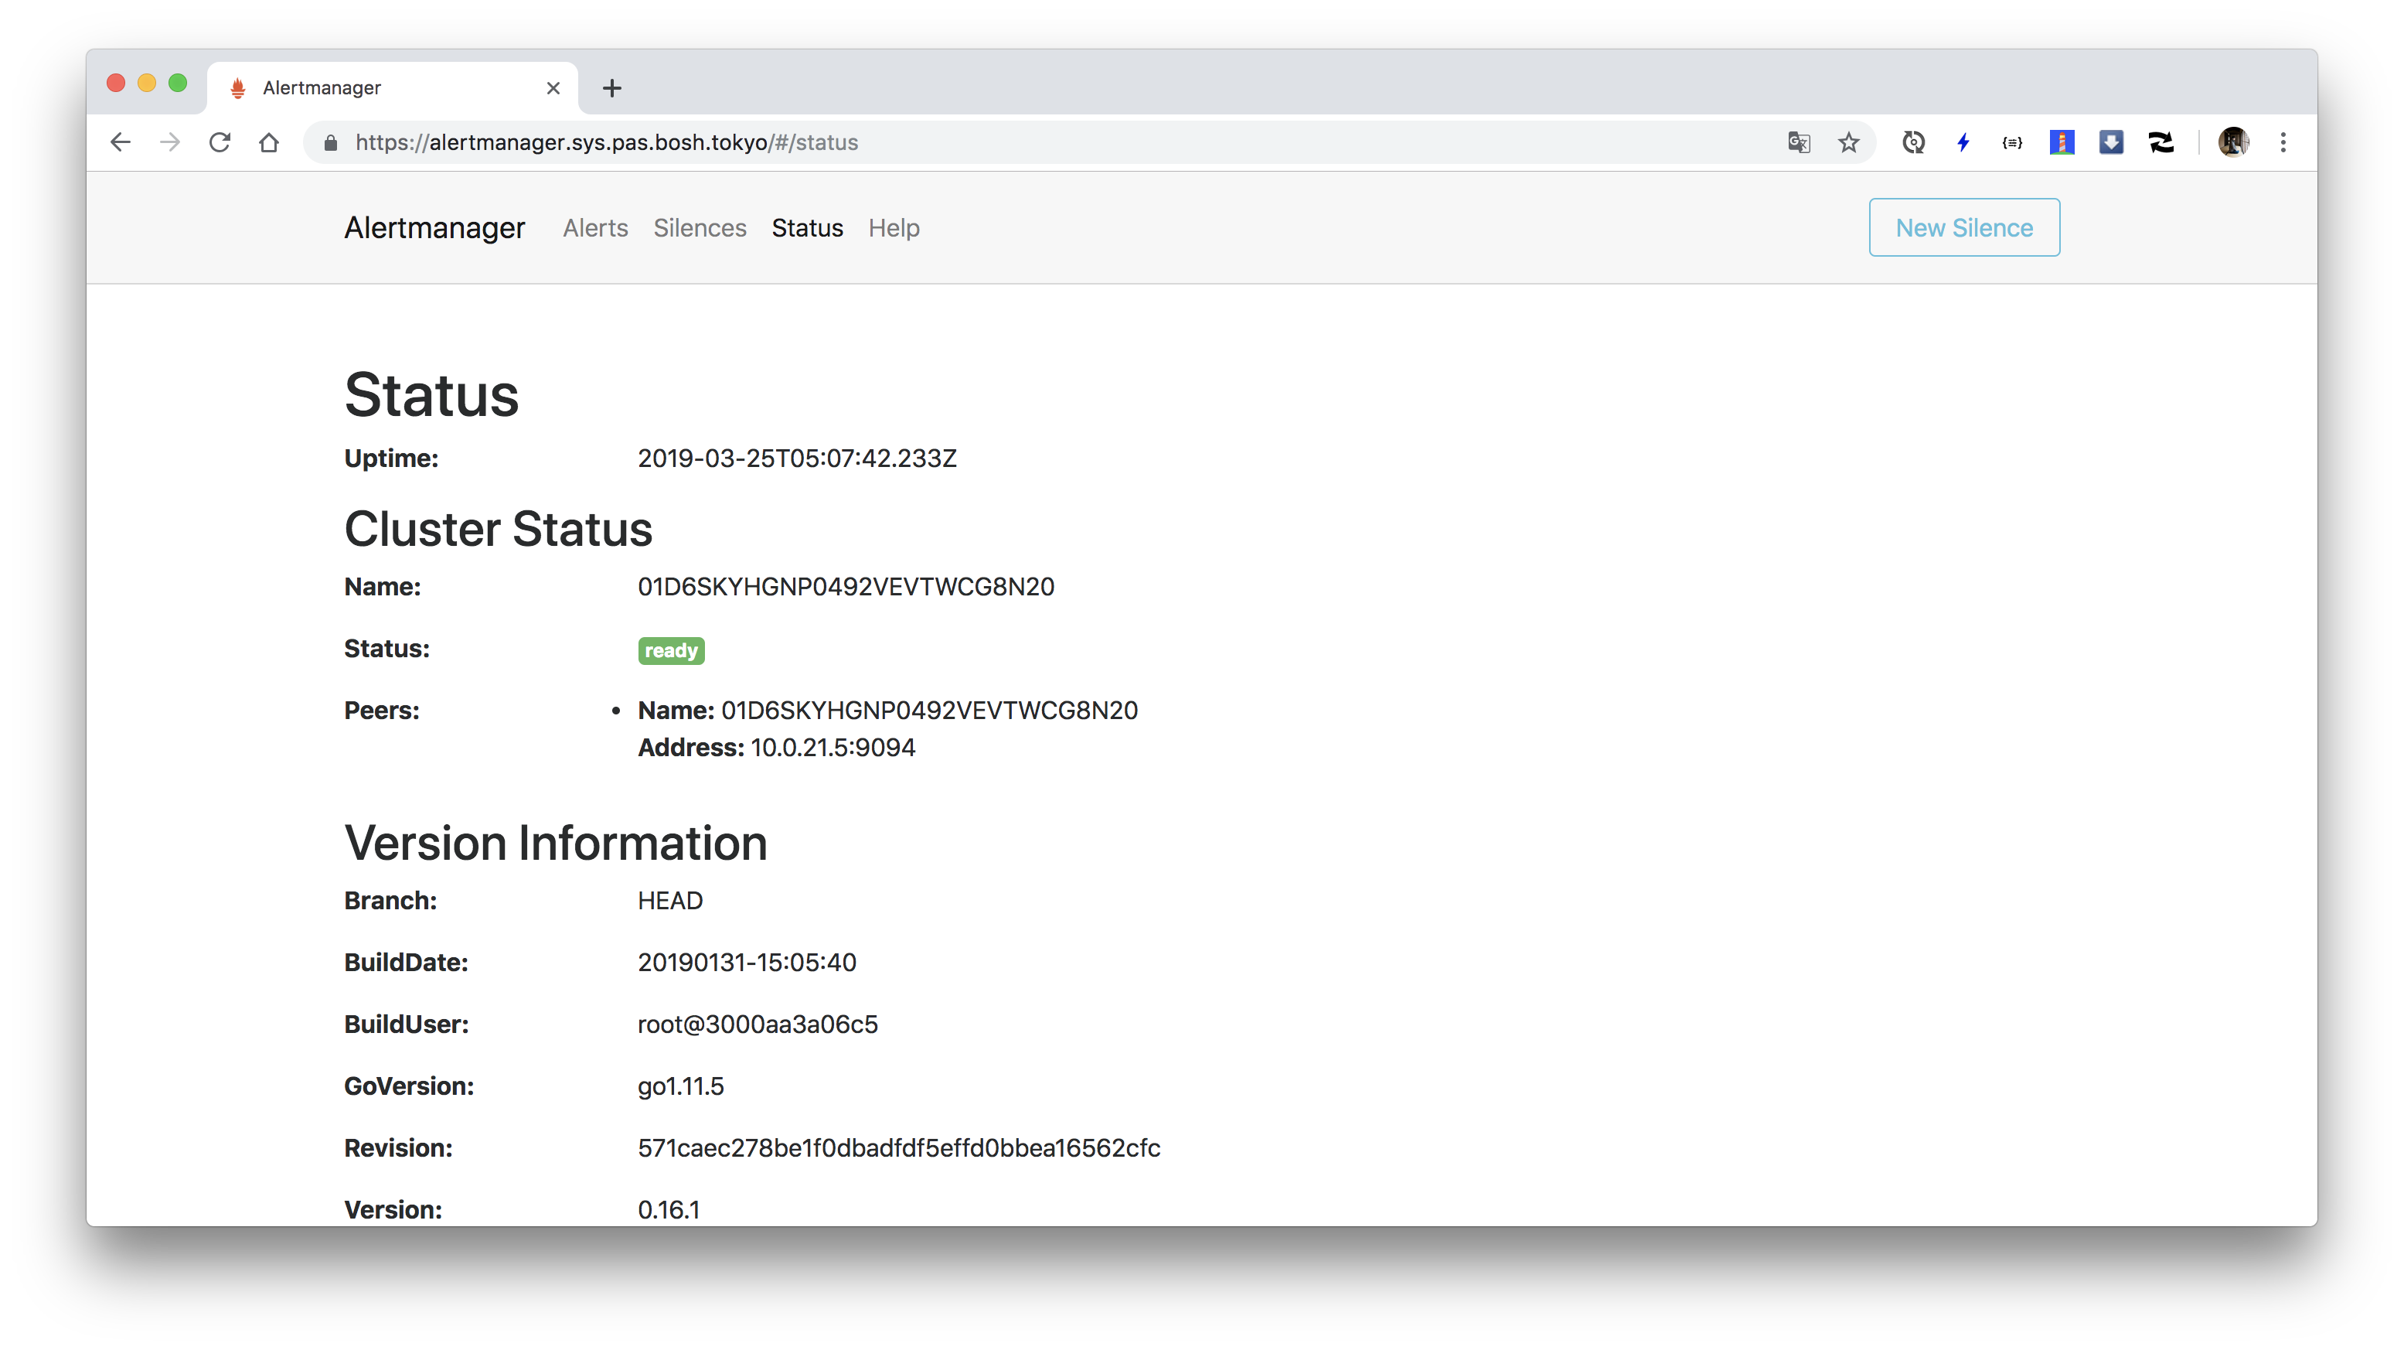
Task: Click the peer name under Peers
Action: (x=928, y=710)
